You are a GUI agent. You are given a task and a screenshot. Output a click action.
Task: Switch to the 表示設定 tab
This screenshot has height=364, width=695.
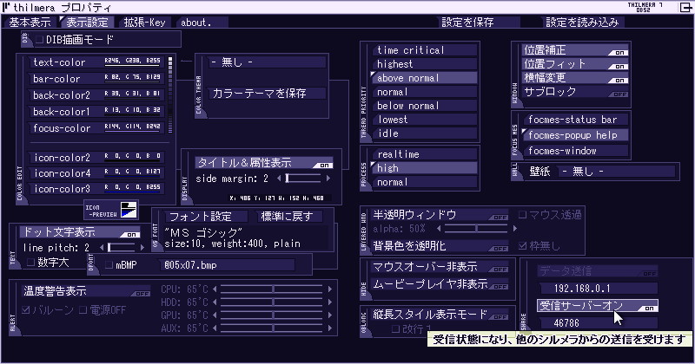(x=87, y=23)
